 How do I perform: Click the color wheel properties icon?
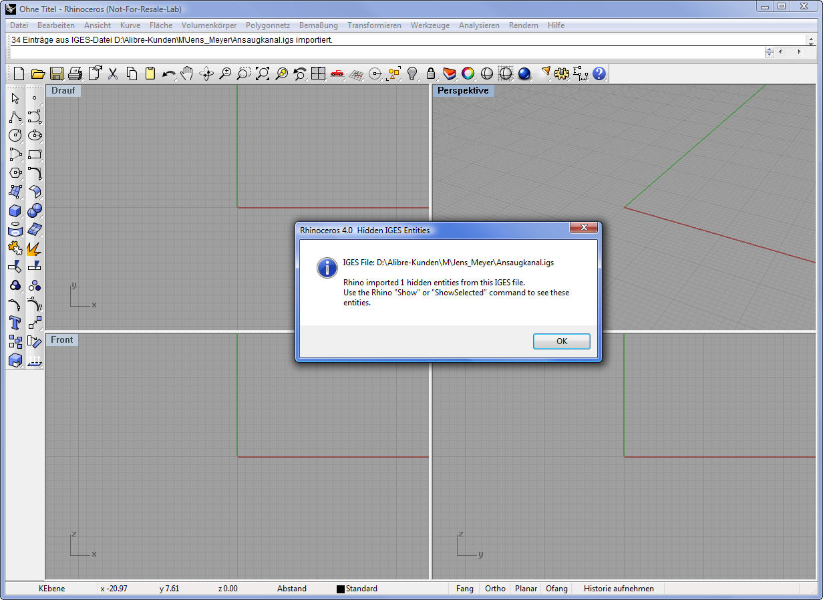468,73
